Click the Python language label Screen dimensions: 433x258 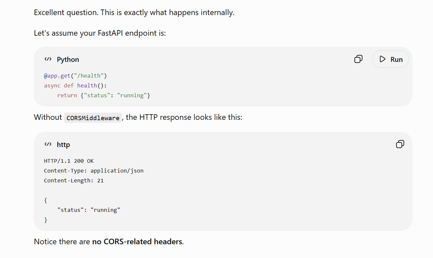click(x=68, y=60)
